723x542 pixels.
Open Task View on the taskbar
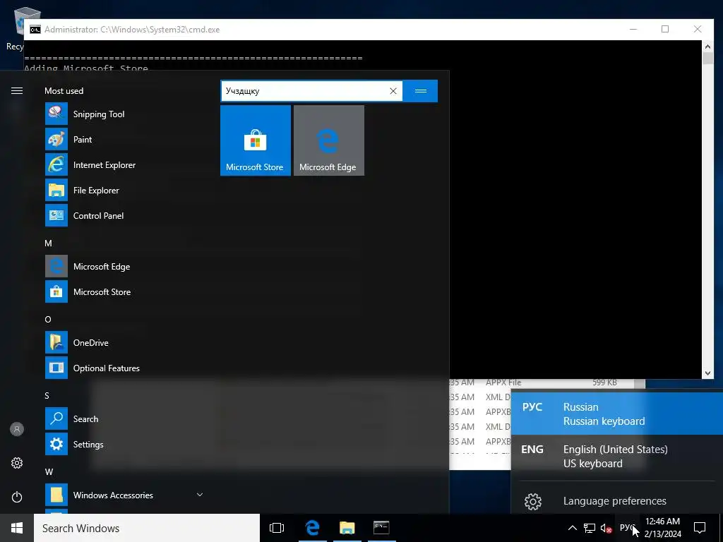[277, 528]
